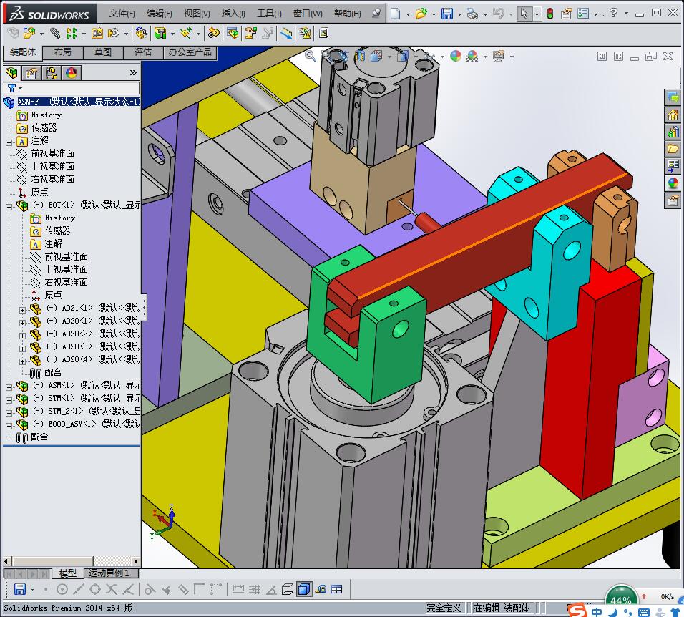
Task: Expand the STM_2<1> subassembly node
Action: pyautogui.click(x=9, y=413)
